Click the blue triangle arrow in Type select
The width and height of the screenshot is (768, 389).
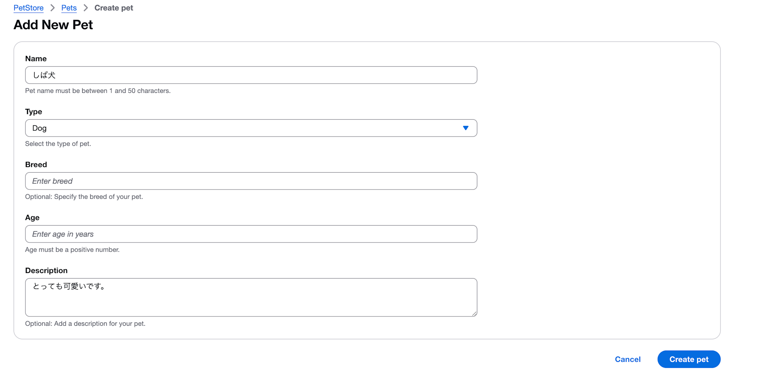click(465, 128)
